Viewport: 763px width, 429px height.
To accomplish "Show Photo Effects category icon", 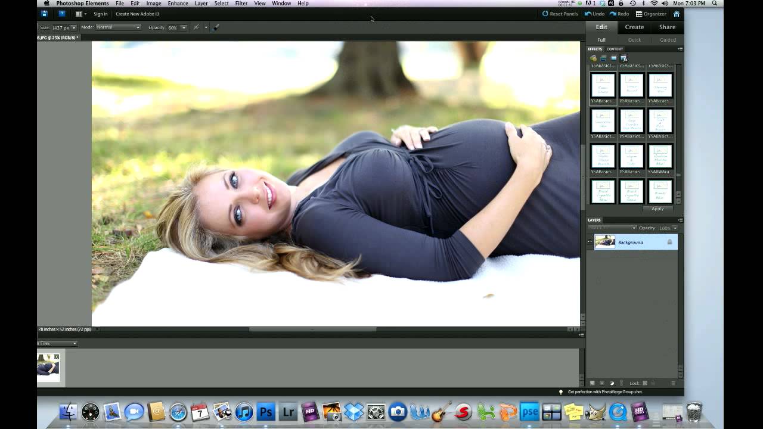I will pyautogui.click(x=613, y=58).
